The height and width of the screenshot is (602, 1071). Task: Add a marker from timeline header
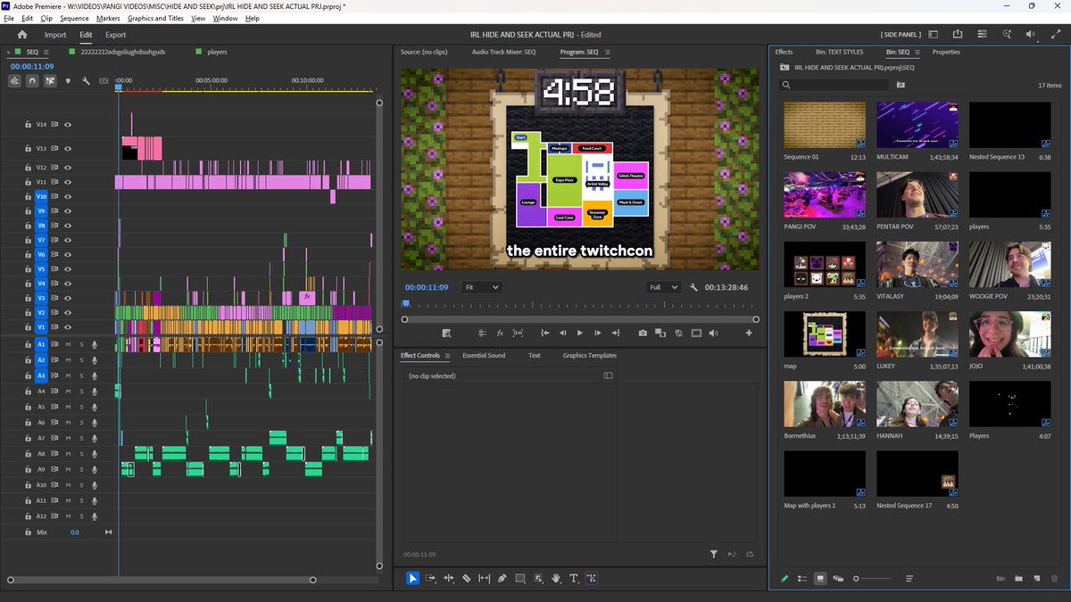pos(68,81)
